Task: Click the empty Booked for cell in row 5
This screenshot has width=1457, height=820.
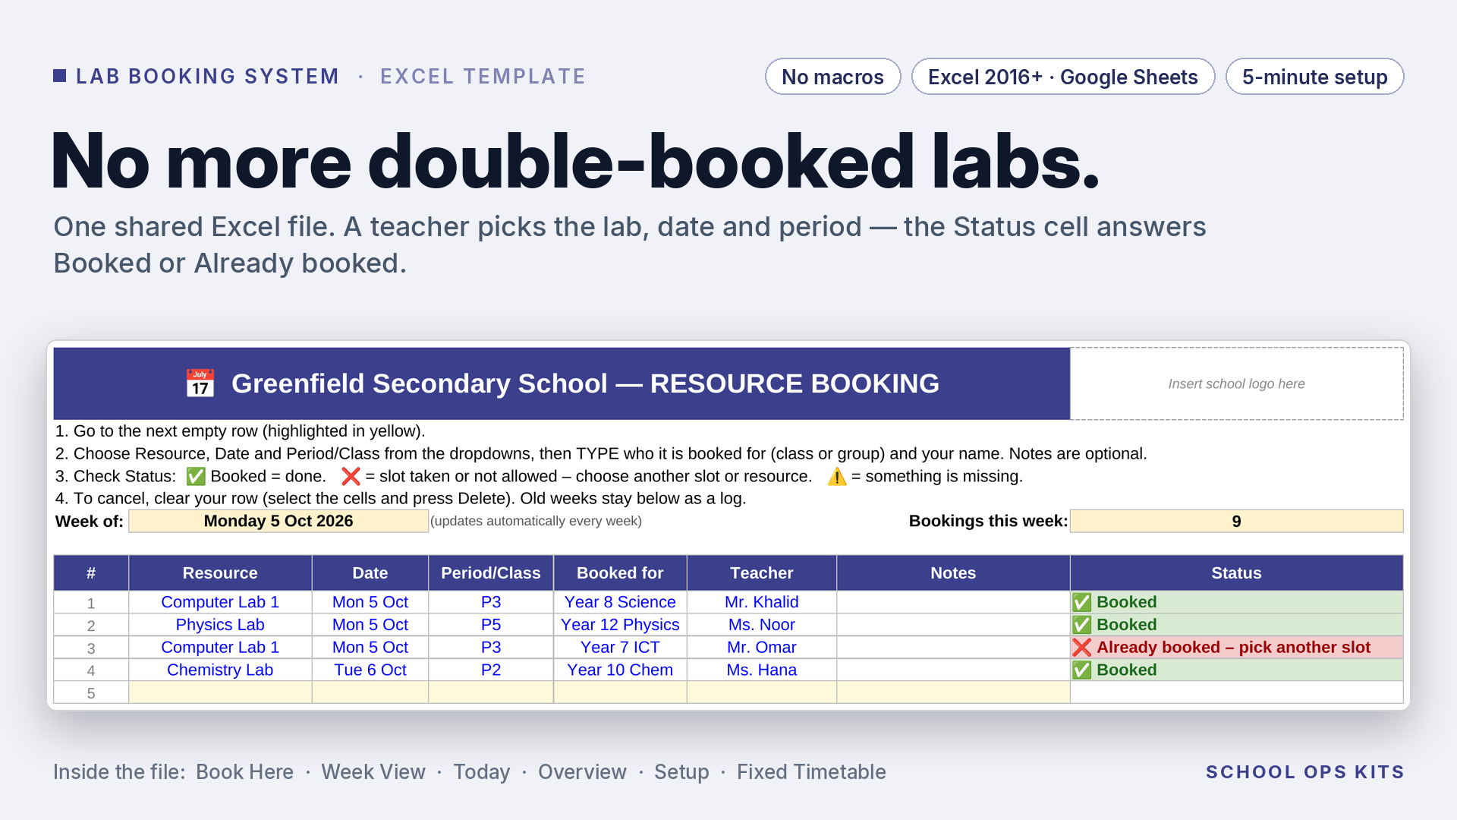Action: [x=620, y=692]
